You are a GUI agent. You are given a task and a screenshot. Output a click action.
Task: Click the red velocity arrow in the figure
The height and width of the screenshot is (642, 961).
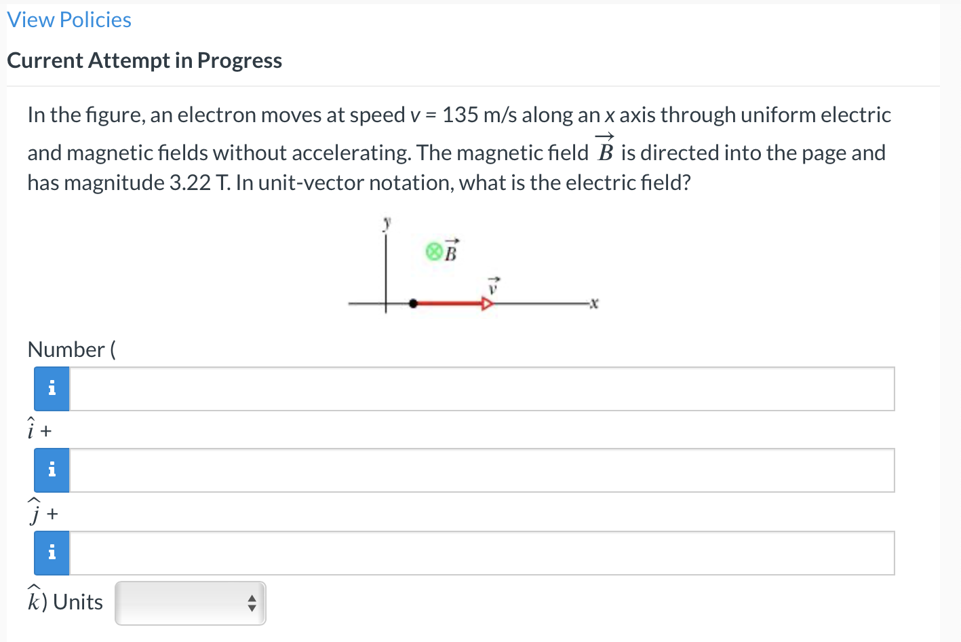(451, 303)
